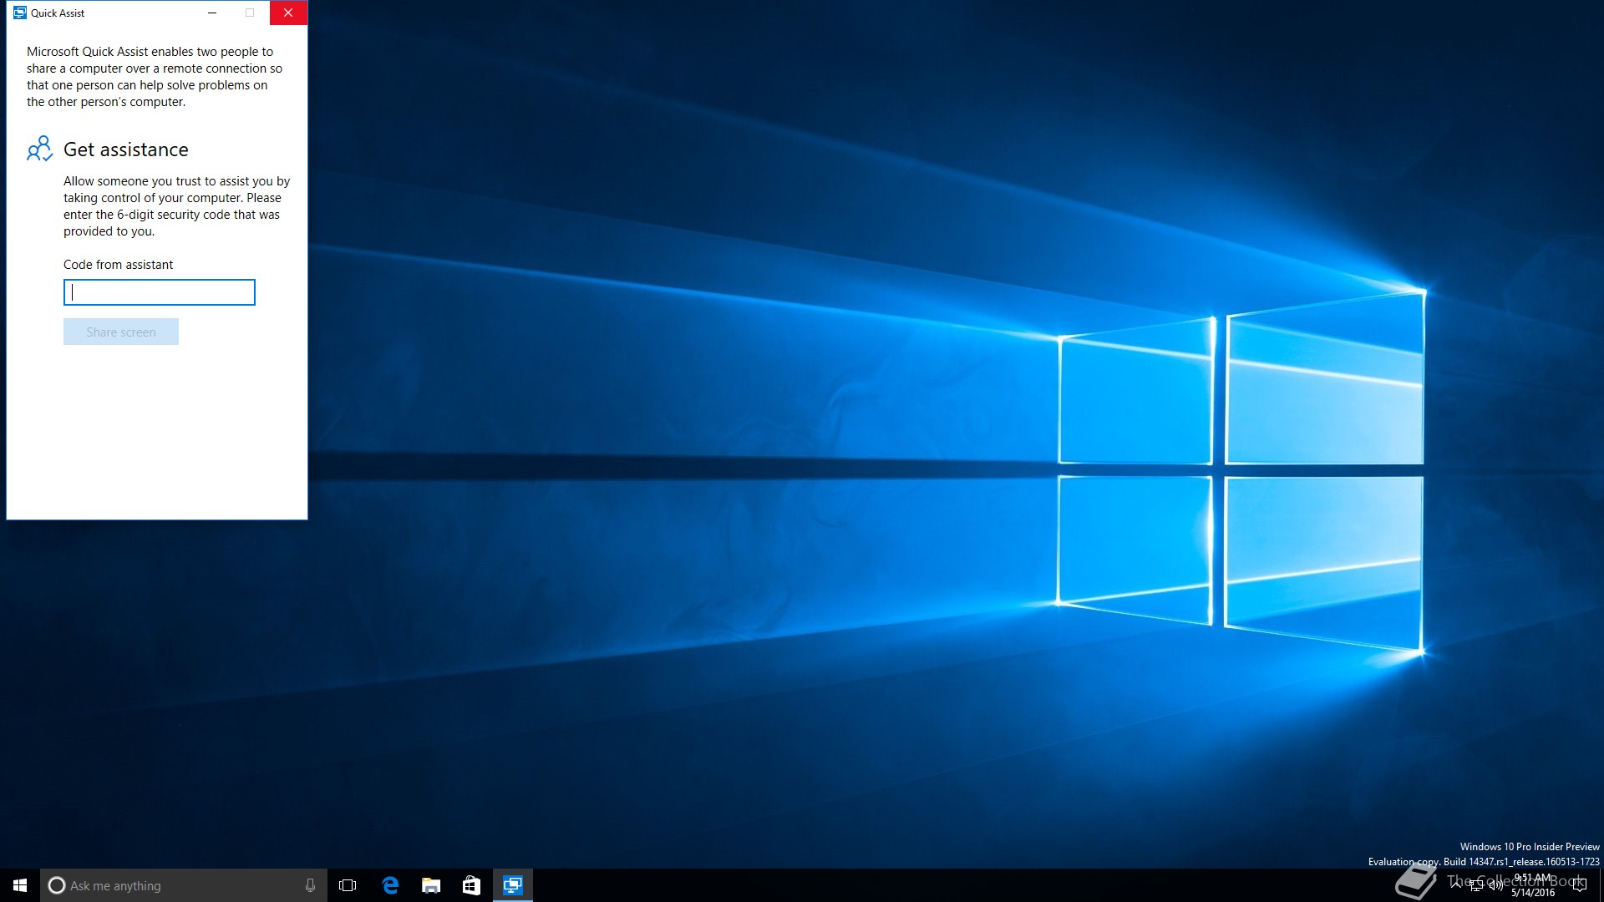The image size is (1604, 902).
Task: Click the Cortana Ask me anything search box
Action: 184,885
